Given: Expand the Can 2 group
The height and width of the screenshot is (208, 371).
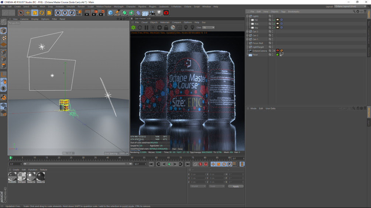Looking at the screenshot, I should click(247, 35).
